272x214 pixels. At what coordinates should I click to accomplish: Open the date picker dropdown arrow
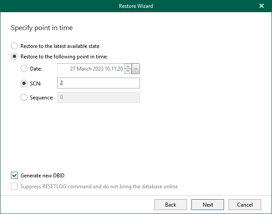[x=136, y=69]
